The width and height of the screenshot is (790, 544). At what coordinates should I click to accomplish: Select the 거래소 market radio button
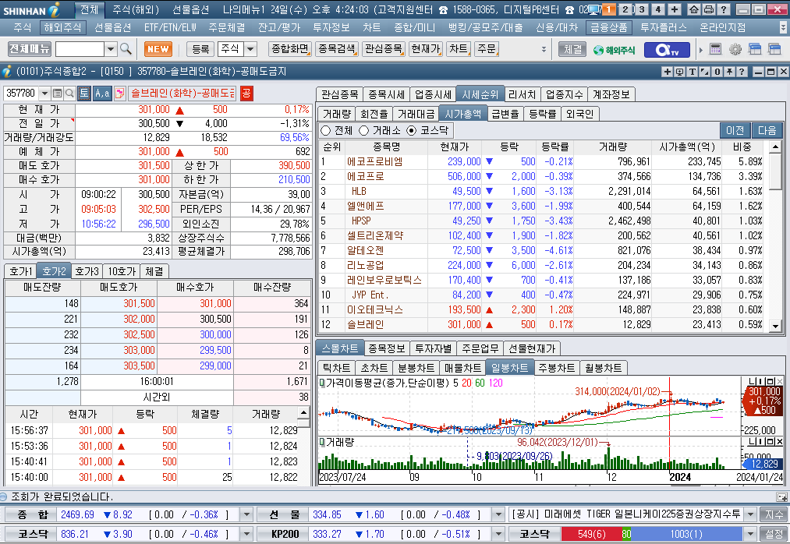[363, 130]
